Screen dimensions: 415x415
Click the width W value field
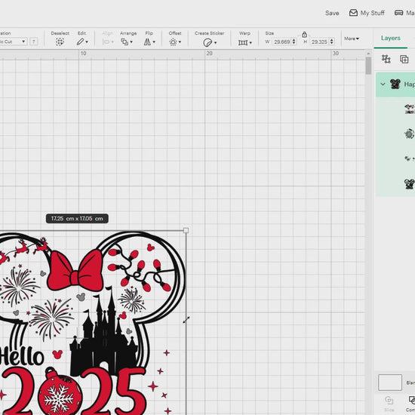click(x=282, y=41)
